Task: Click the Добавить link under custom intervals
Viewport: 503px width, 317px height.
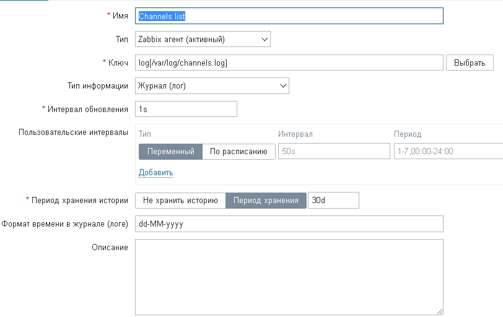Action: (x=156, y=173)
